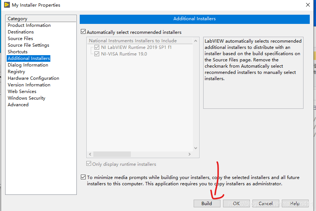Click the horizontal scroll right arrow
The image size is (316, 211).
(x=190, y=154)
